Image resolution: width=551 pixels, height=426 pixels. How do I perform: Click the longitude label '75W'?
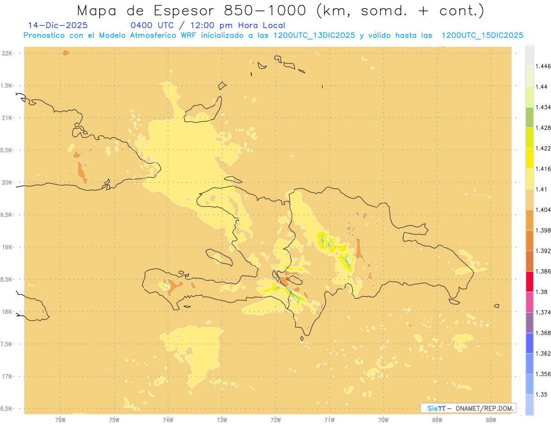point(114,420)
